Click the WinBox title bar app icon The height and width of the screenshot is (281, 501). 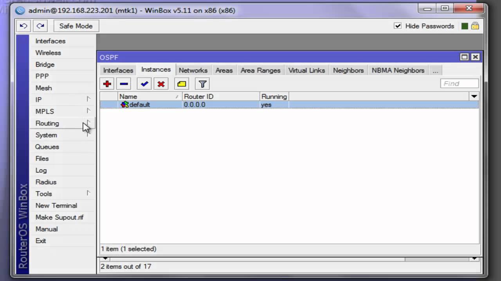point(20,11)
